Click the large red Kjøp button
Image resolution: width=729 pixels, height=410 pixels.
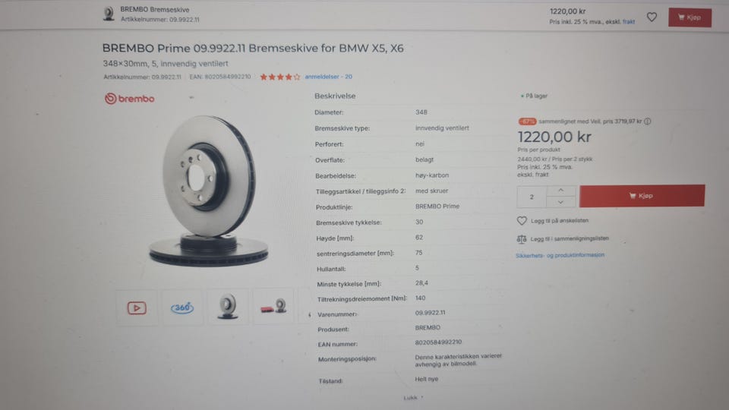pyautogui.click(x=642, y=196)
